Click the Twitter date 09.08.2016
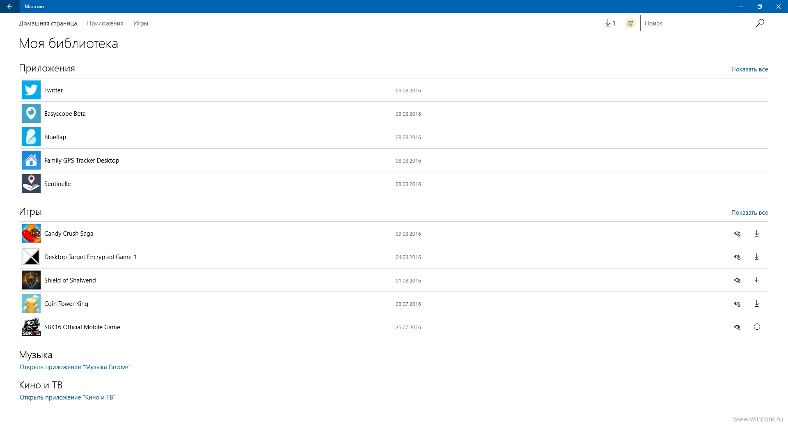Viewport: 788px width, 427px height. coord(408,91)
